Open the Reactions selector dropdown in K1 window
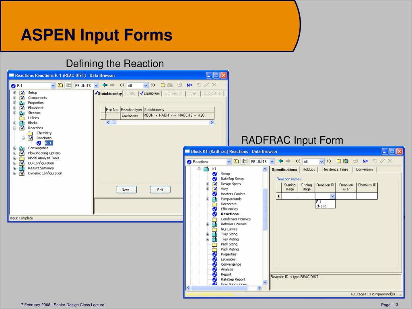The image size is (412, 309). click(229, 161)
